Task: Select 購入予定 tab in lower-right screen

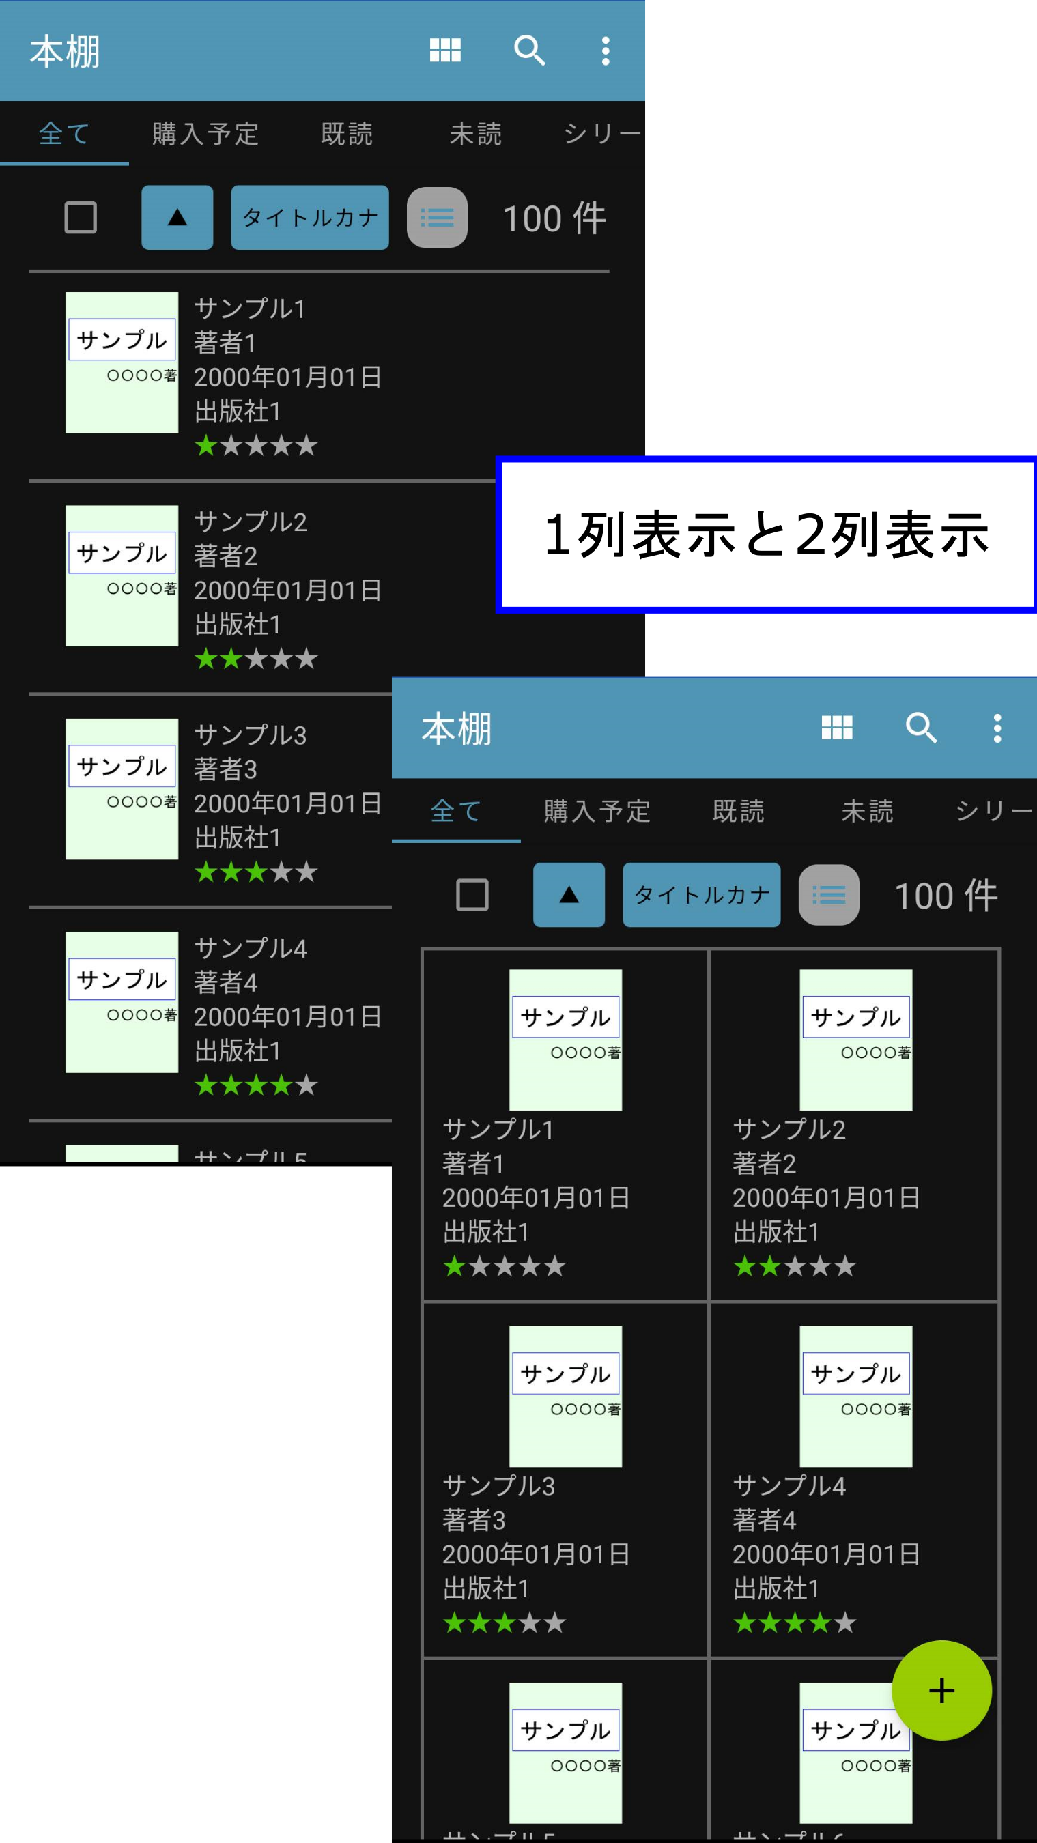Action: tap(597, 812)
